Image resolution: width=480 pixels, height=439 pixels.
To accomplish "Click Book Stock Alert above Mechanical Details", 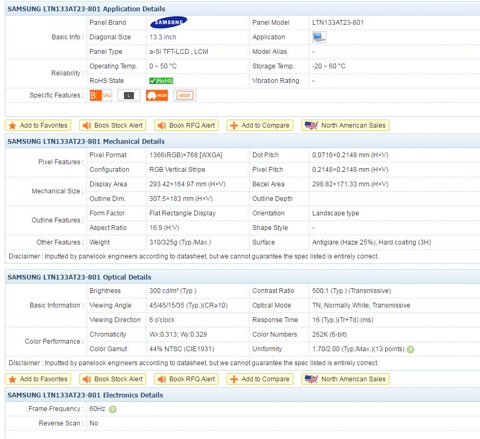I will [x=113, y=126].
